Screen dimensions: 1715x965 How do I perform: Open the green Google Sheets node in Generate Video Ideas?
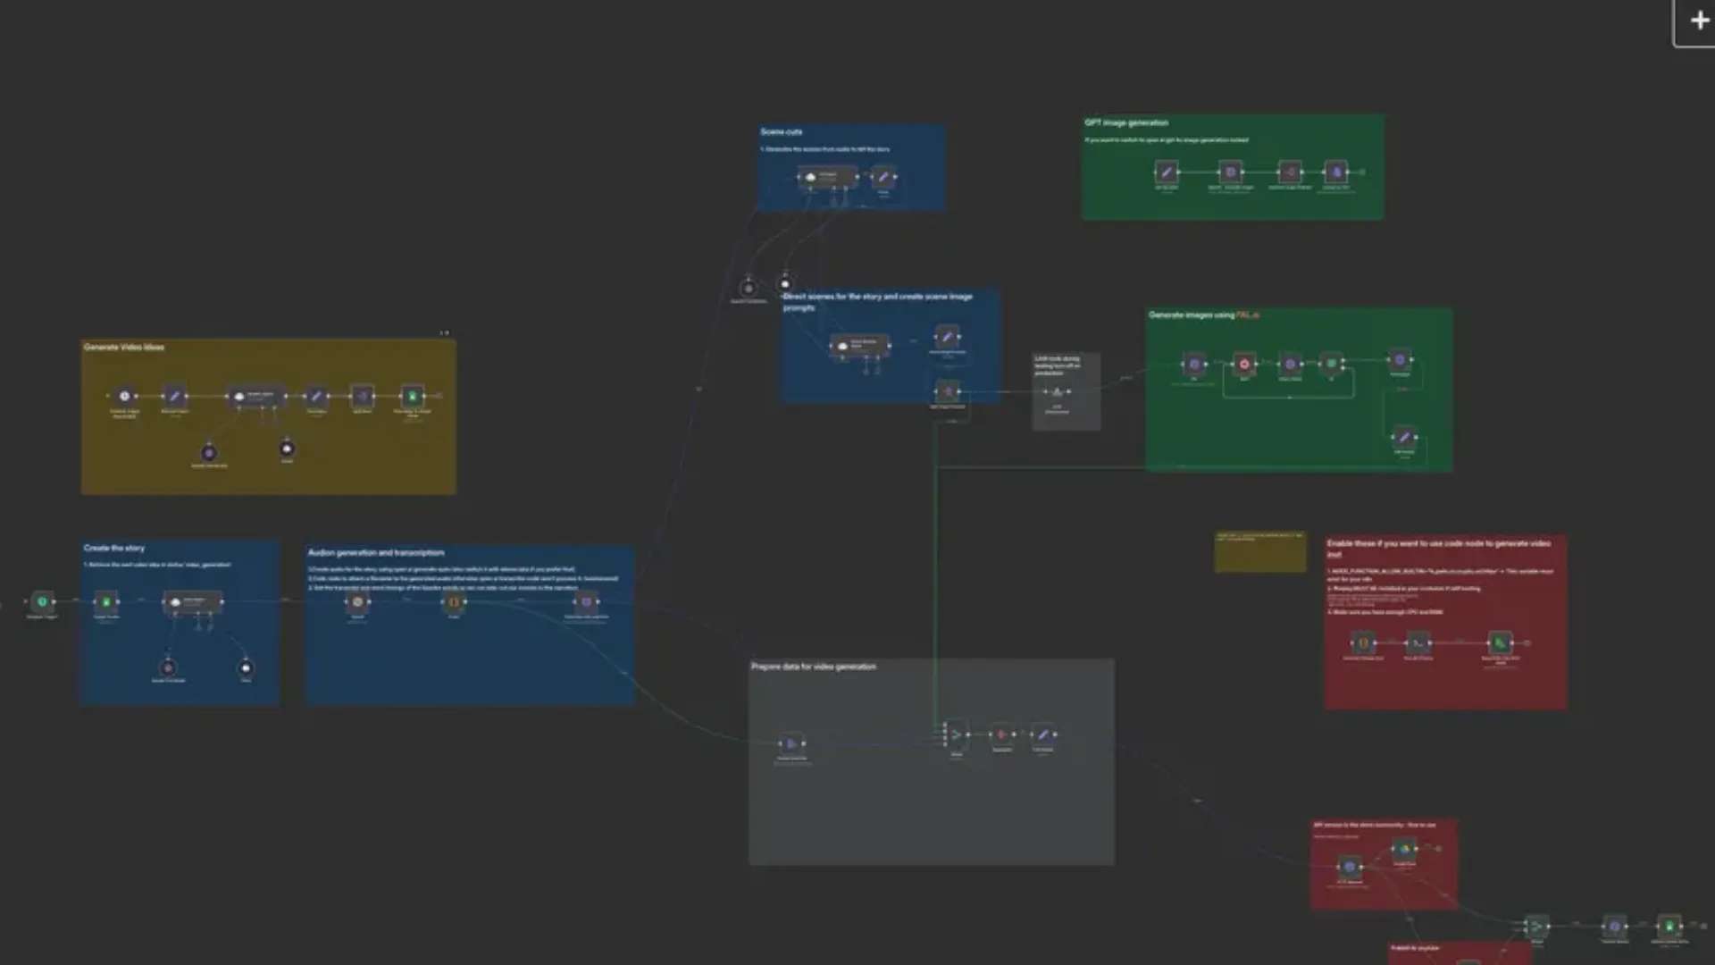coord(412,396)
